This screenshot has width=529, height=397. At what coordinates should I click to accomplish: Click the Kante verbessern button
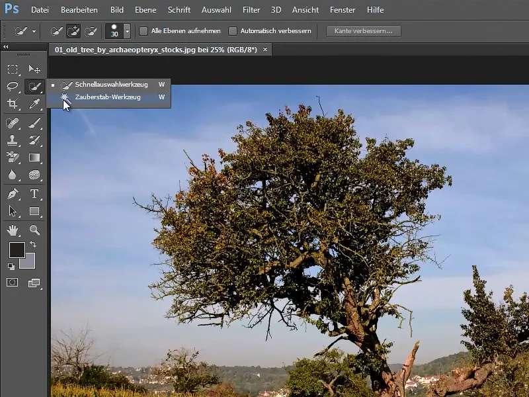pyautogui.click(x=363, y=31)
